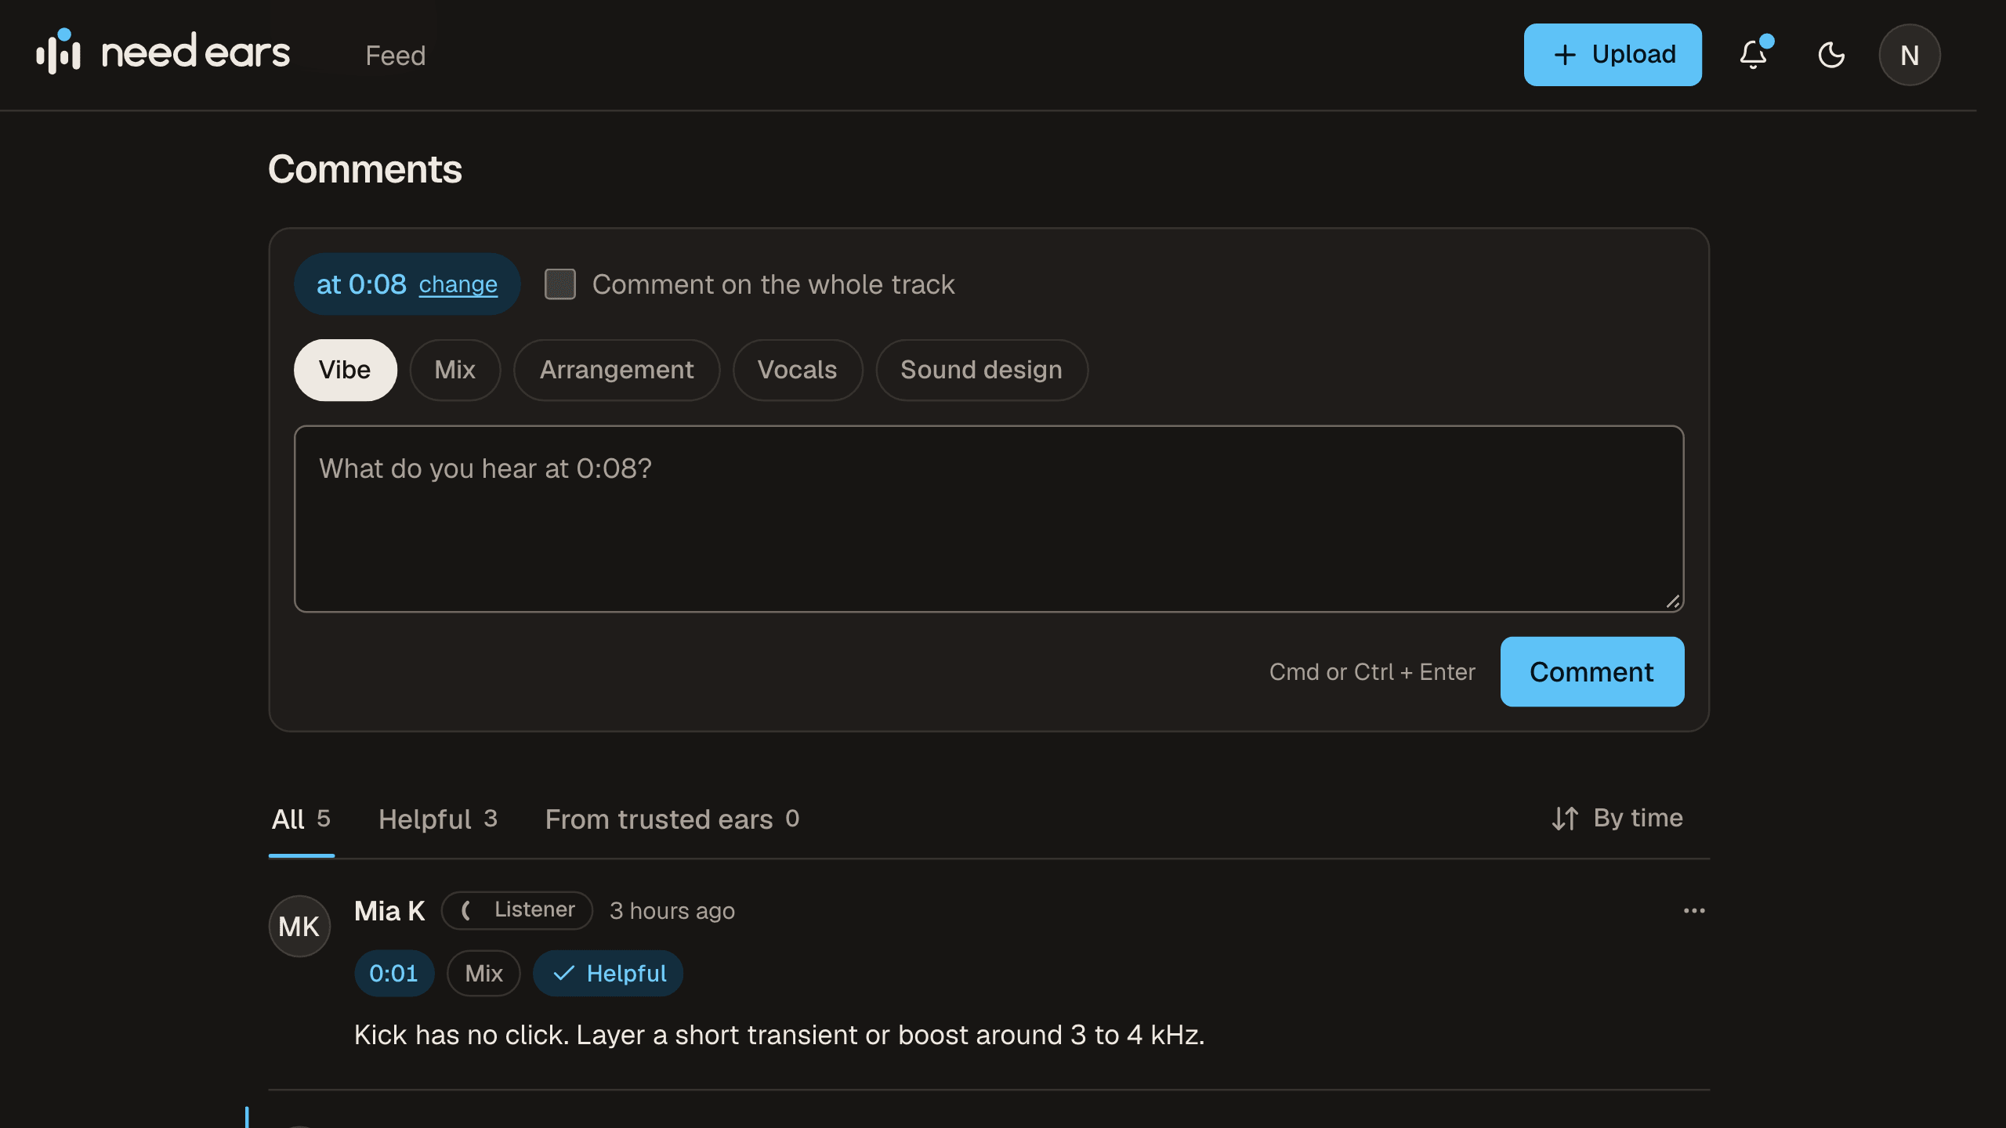Image resolution: width=2006 pixels, height=1128 pixels.
Task: Select the Arrangement category chip
Action: 617,370
